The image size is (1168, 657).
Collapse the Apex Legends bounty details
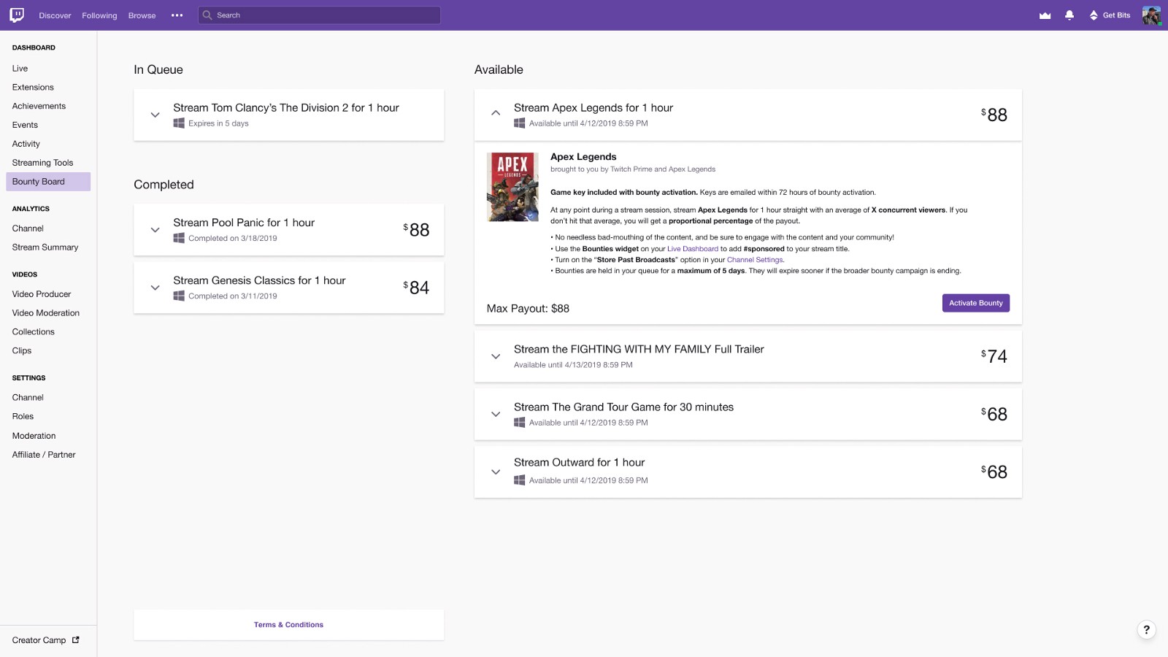pos(496,113)
